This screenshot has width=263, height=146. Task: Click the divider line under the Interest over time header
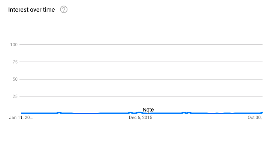point(131,20)
